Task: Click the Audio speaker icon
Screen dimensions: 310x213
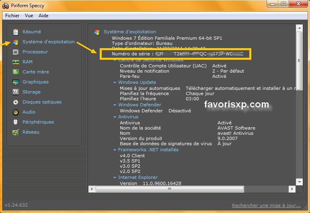Action: (16, 112)
